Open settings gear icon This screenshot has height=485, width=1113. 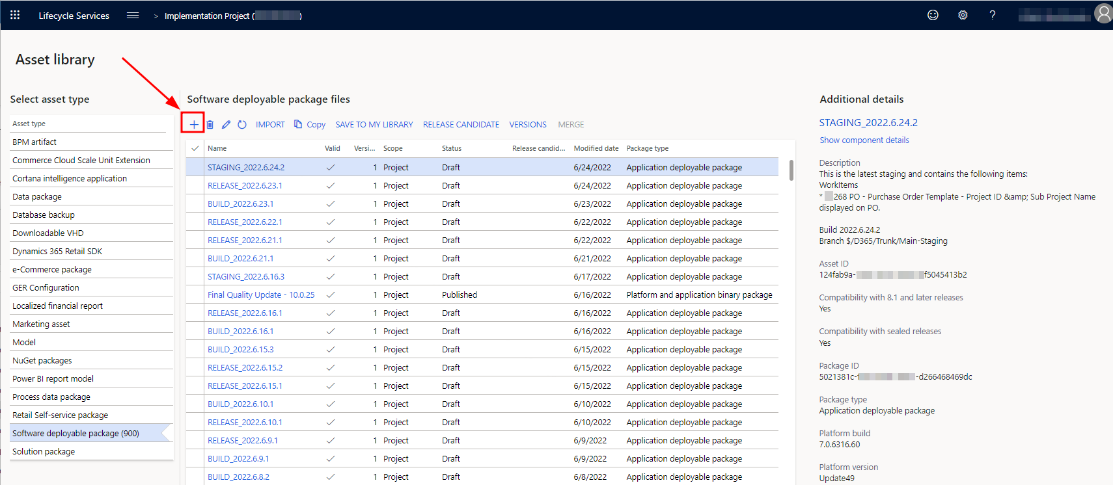(x=963, y=15)
